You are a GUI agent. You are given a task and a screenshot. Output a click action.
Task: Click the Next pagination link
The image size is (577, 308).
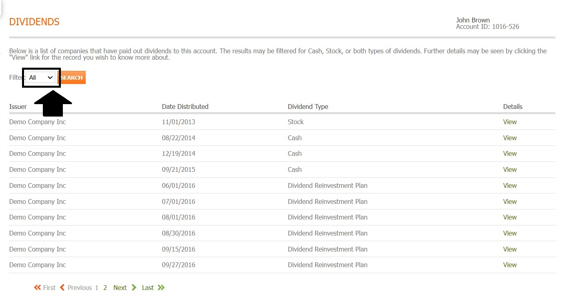pyautogui.click(x=120, y=288)
